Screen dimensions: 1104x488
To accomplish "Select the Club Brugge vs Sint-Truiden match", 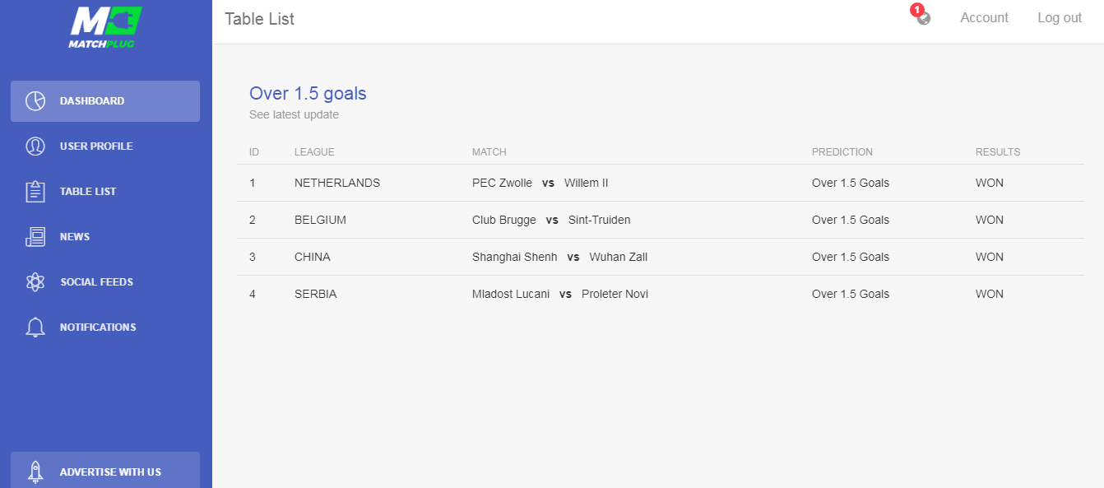I will coord(551,220).
